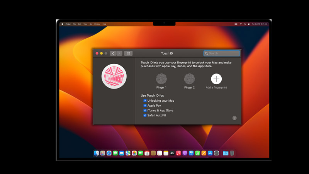Open Podcasts app in the dock
This screenshot has width=309, height=174.
tap(185, 153)
